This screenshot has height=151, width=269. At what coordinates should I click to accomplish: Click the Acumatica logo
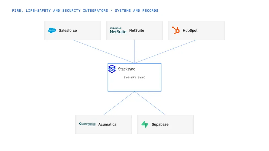point(87,124)
